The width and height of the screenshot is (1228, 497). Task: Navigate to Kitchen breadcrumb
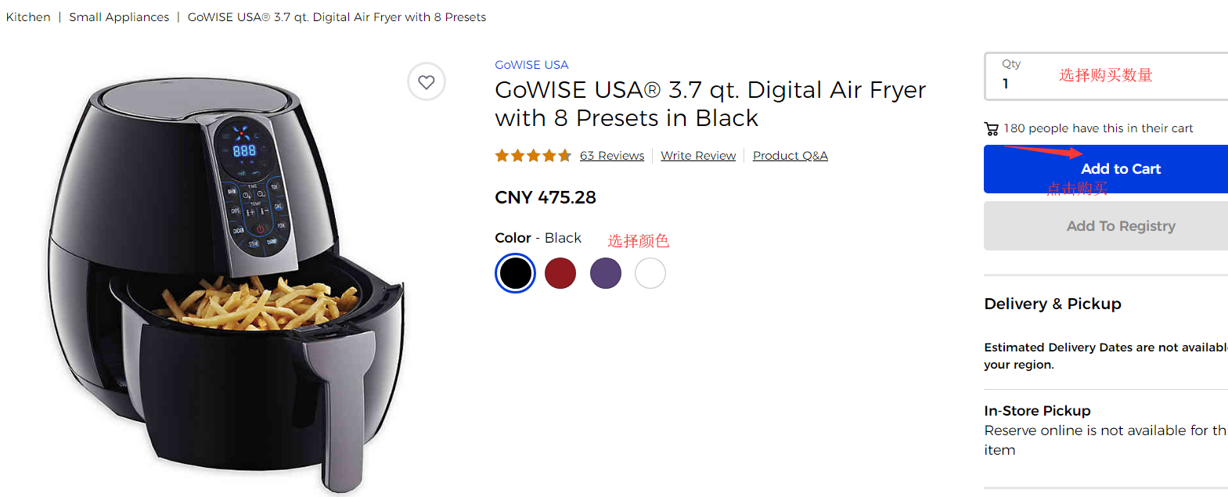[x=28, y=17]
